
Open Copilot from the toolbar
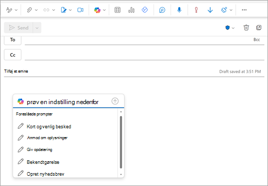point(97,10)
